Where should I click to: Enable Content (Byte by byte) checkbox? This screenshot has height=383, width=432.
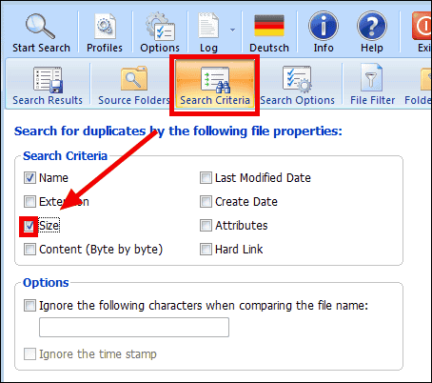29,250
